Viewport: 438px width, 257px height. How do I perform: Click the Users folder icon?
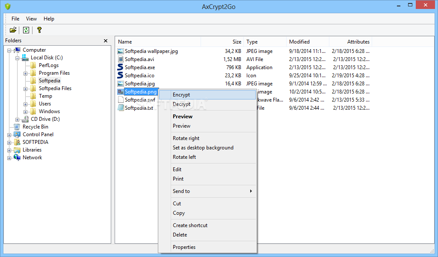(x=33, y=104)
